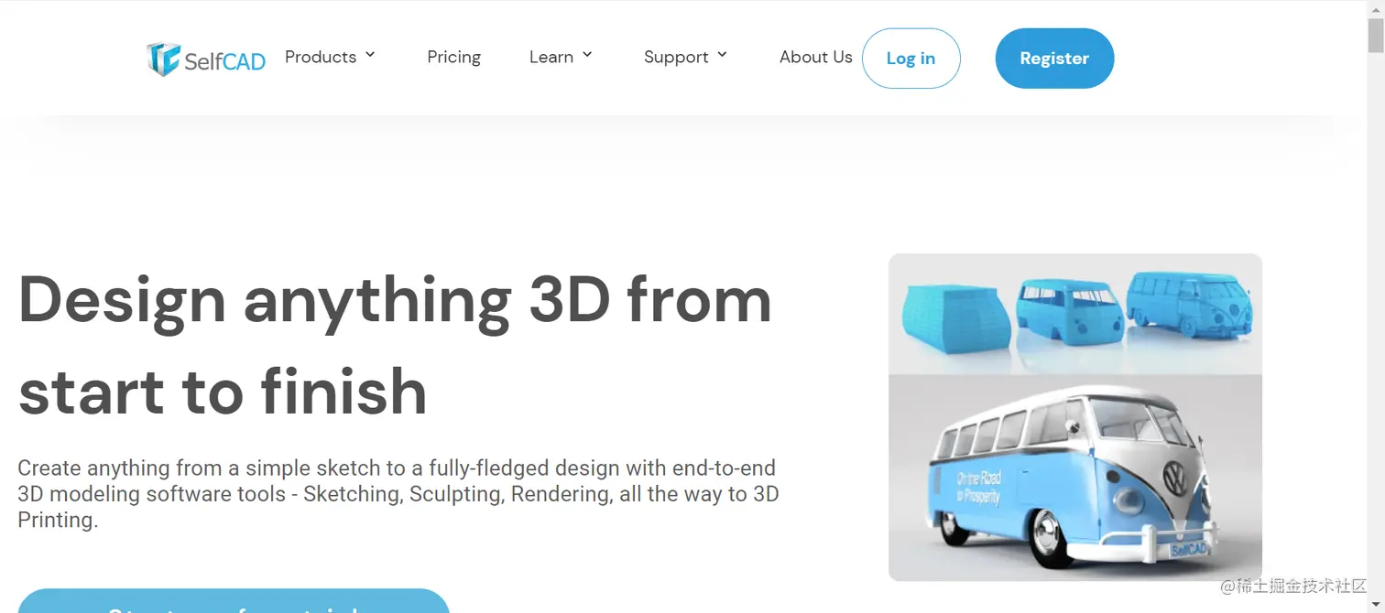Click the rendered blue and white VW bus

tap(1076, 478)
